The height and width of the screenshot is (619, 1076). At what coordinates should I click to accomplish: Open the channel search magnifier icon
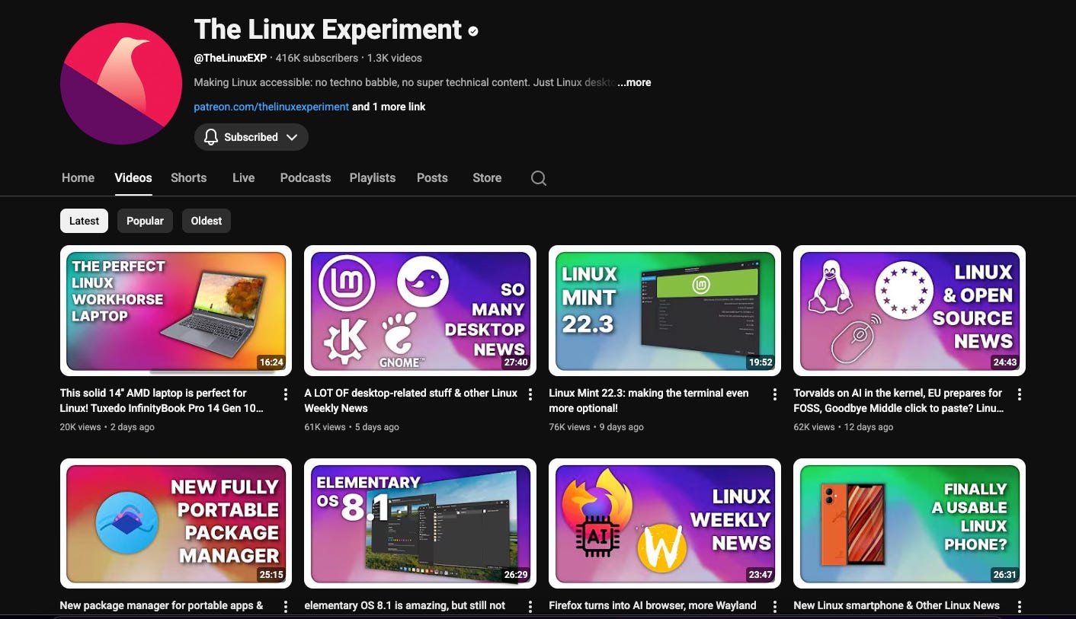pyautogui.click(x=539, y=178)
